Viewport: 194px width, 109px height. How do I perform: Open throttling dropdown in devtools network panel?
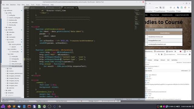click(x=182, y=54)
